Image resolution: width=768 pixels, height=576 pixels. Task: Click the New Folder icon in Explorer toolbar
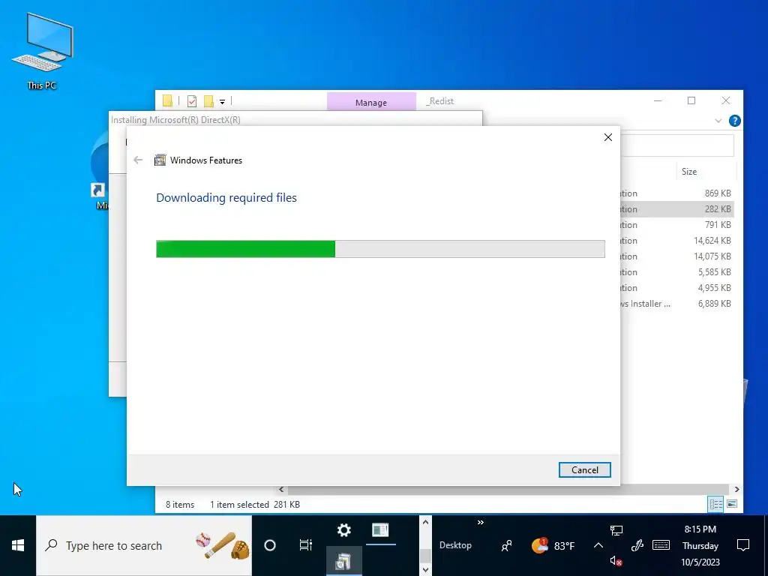(208, 101)
